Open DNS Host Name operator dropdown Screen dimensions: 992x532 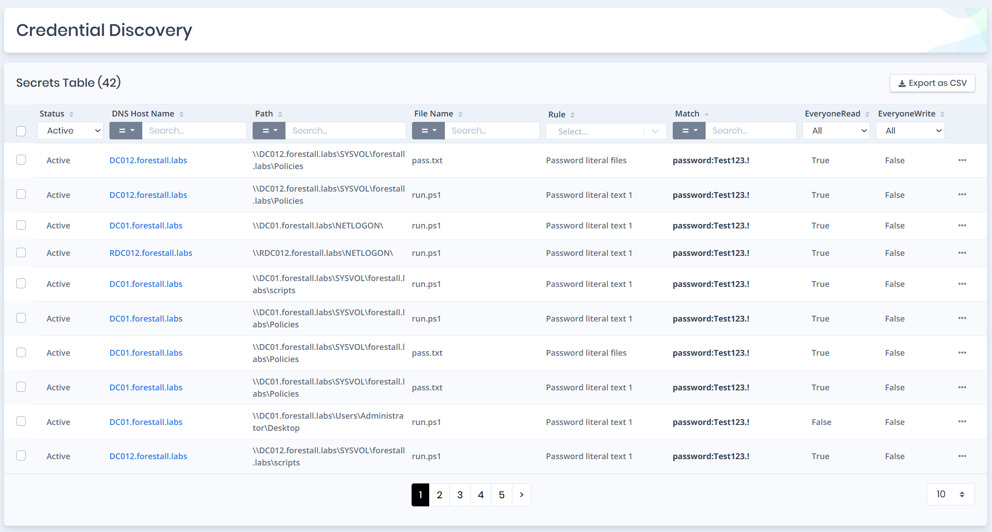[x=126, y=131]
